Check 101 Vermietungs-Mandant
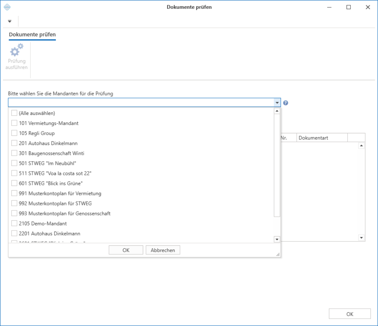This screenshot has width=378, height=326. (14, 123)
